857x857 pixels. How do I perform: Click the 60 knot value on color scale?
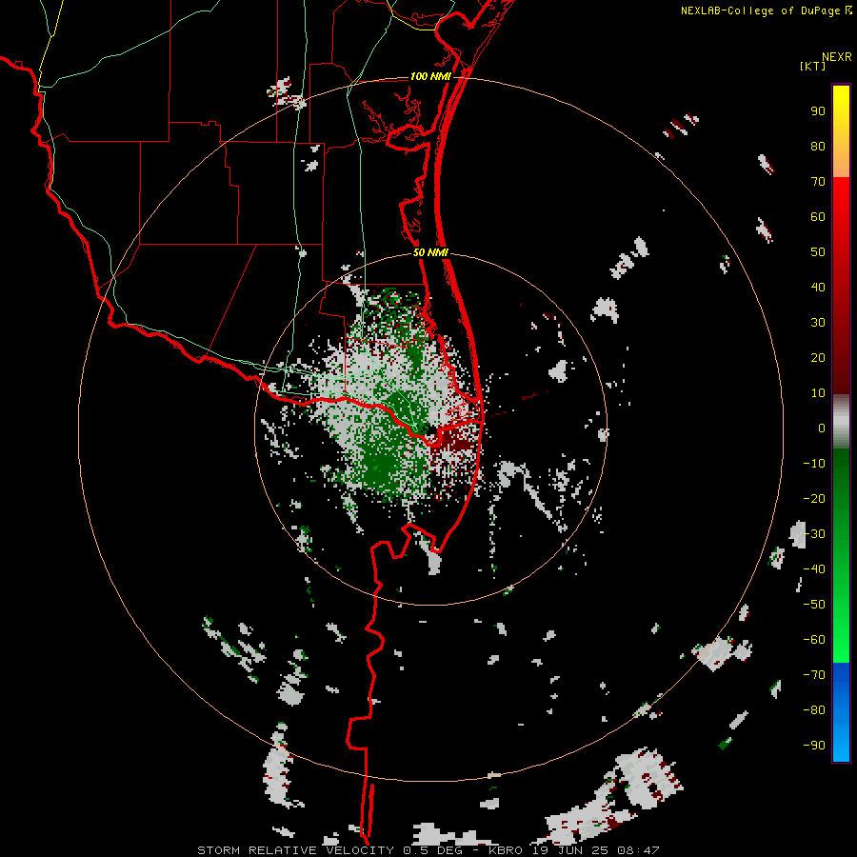pos(818,217)
